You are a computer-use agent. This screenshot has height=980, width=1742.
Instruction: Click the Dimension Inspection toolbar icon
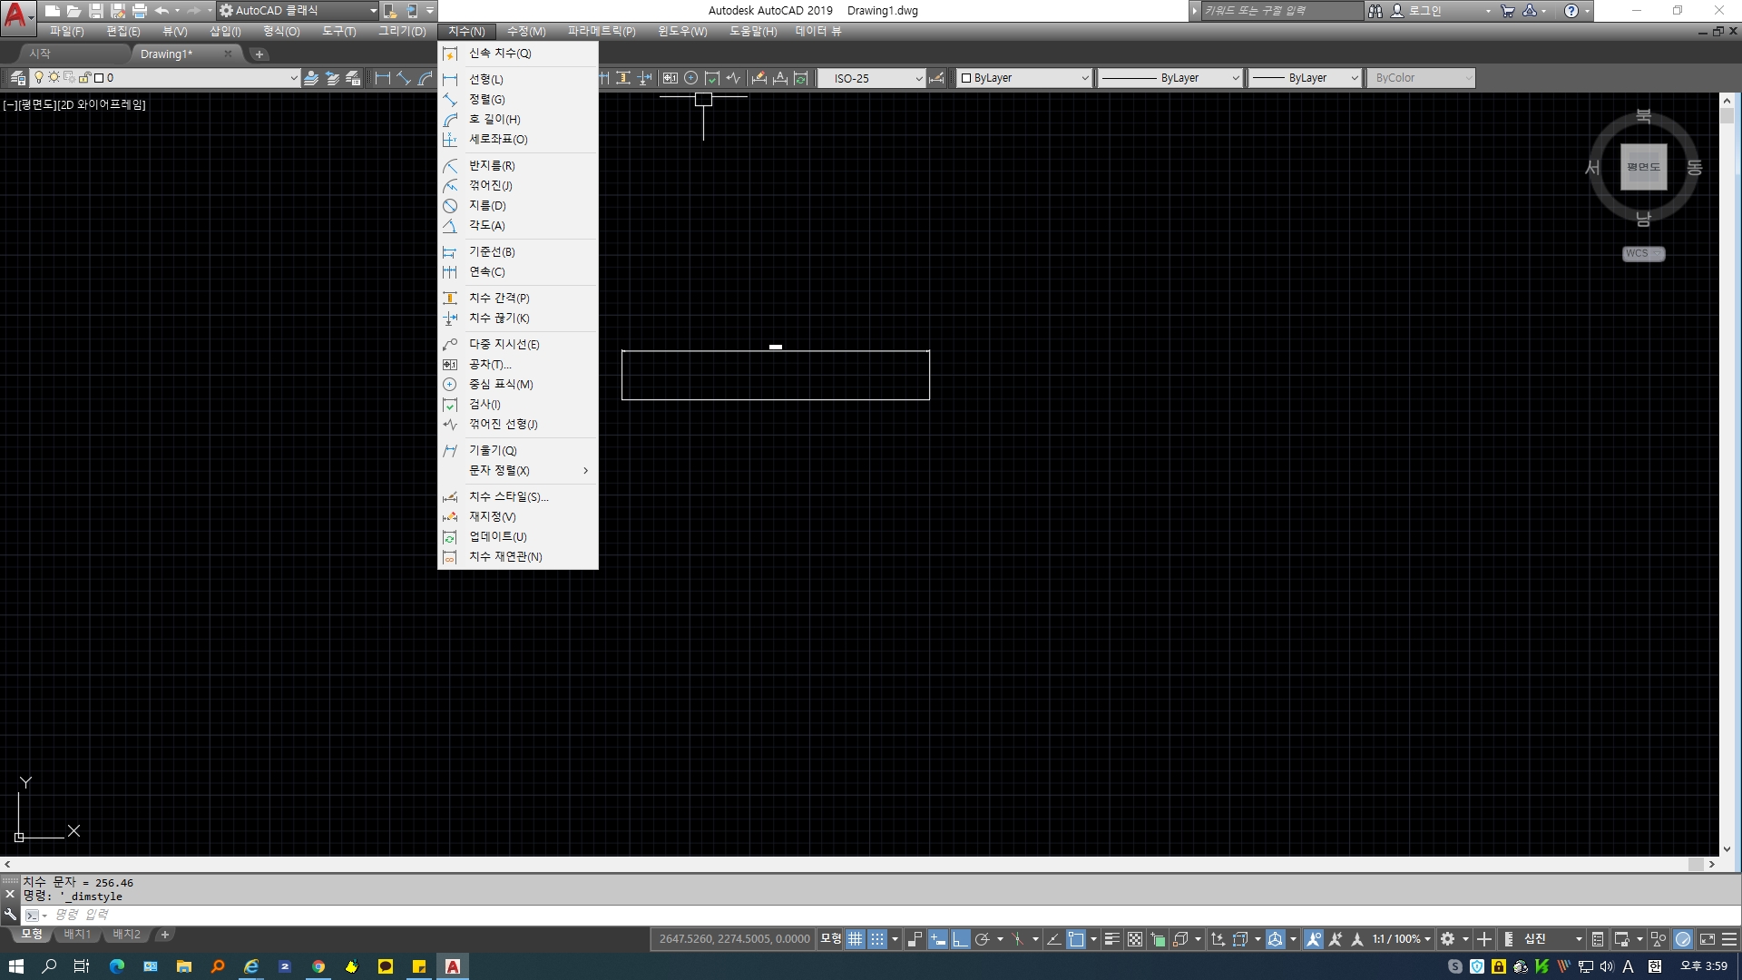tap(713, 78)
